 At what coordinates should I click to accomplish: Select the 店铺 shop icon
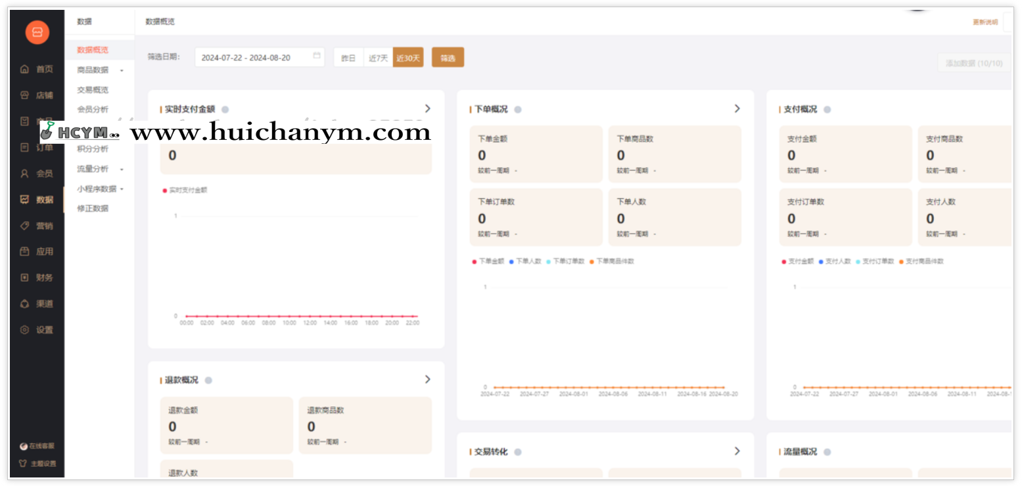point(36,95)
